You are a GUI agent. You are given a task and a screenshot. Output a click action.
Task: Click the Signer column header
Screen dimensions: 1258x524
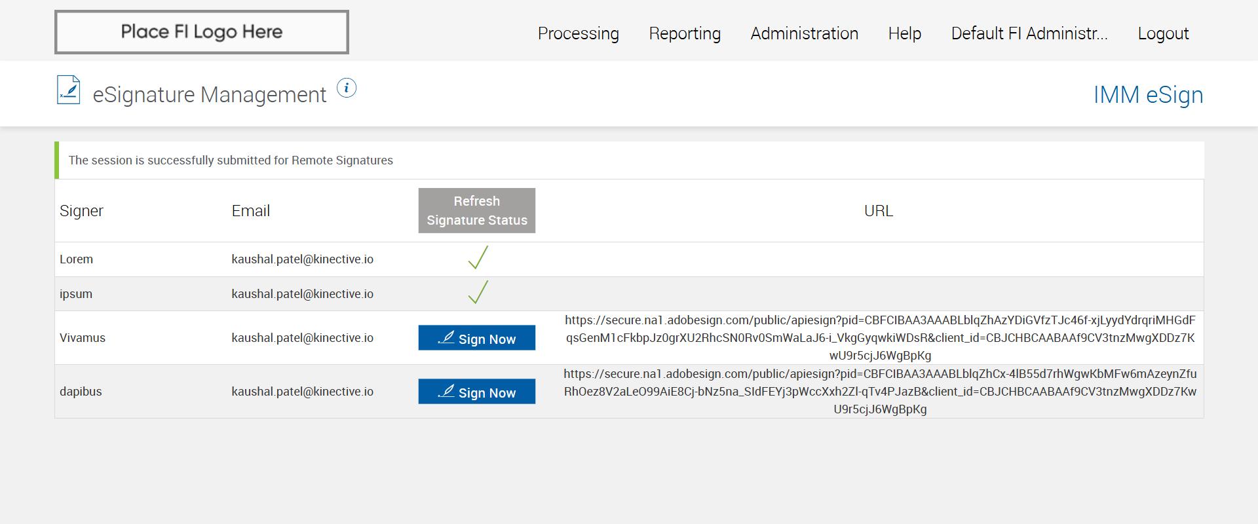81,211
